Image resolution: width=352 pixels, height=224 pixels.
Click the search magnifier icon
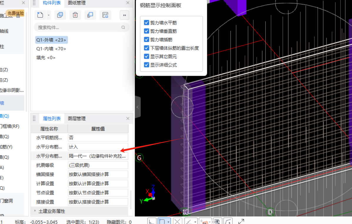click(123, 27)
